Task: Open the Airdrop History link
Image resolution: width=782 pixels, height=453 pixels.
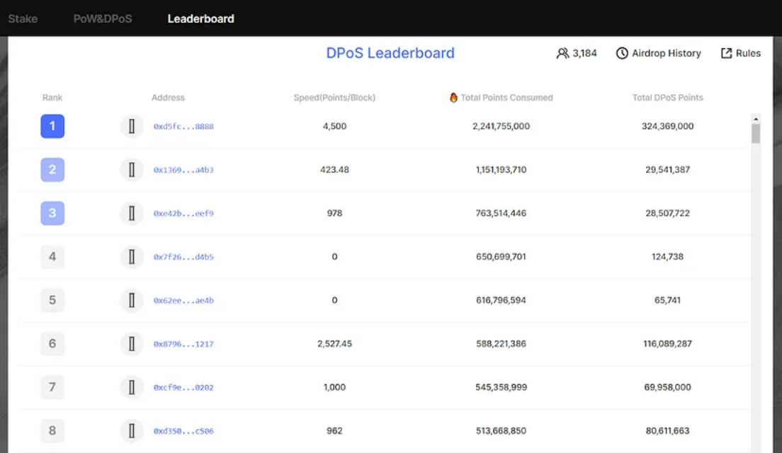Action: pyautogui.click(x=667, y=53)
